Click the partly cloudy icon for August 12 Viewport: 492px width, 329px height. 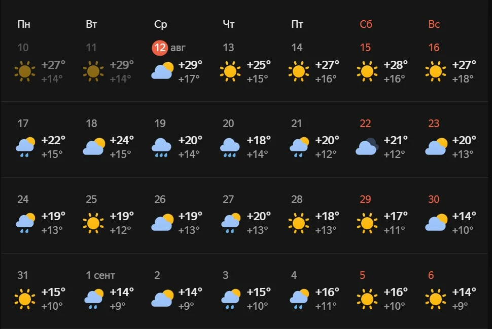coord(162,71)
